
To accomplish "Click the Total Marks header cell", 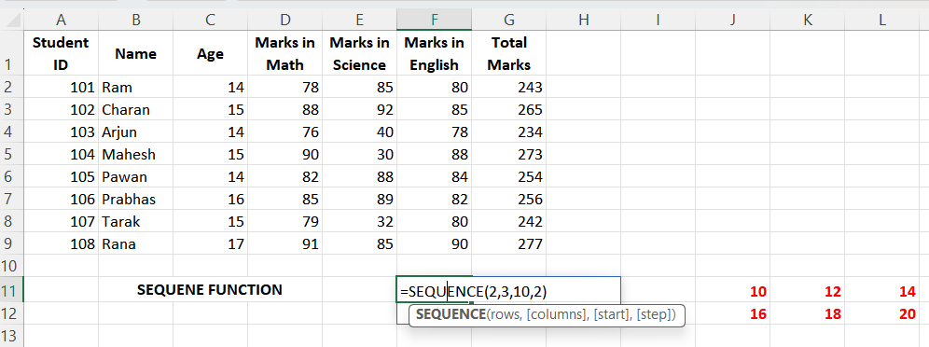I will (509, 52).
